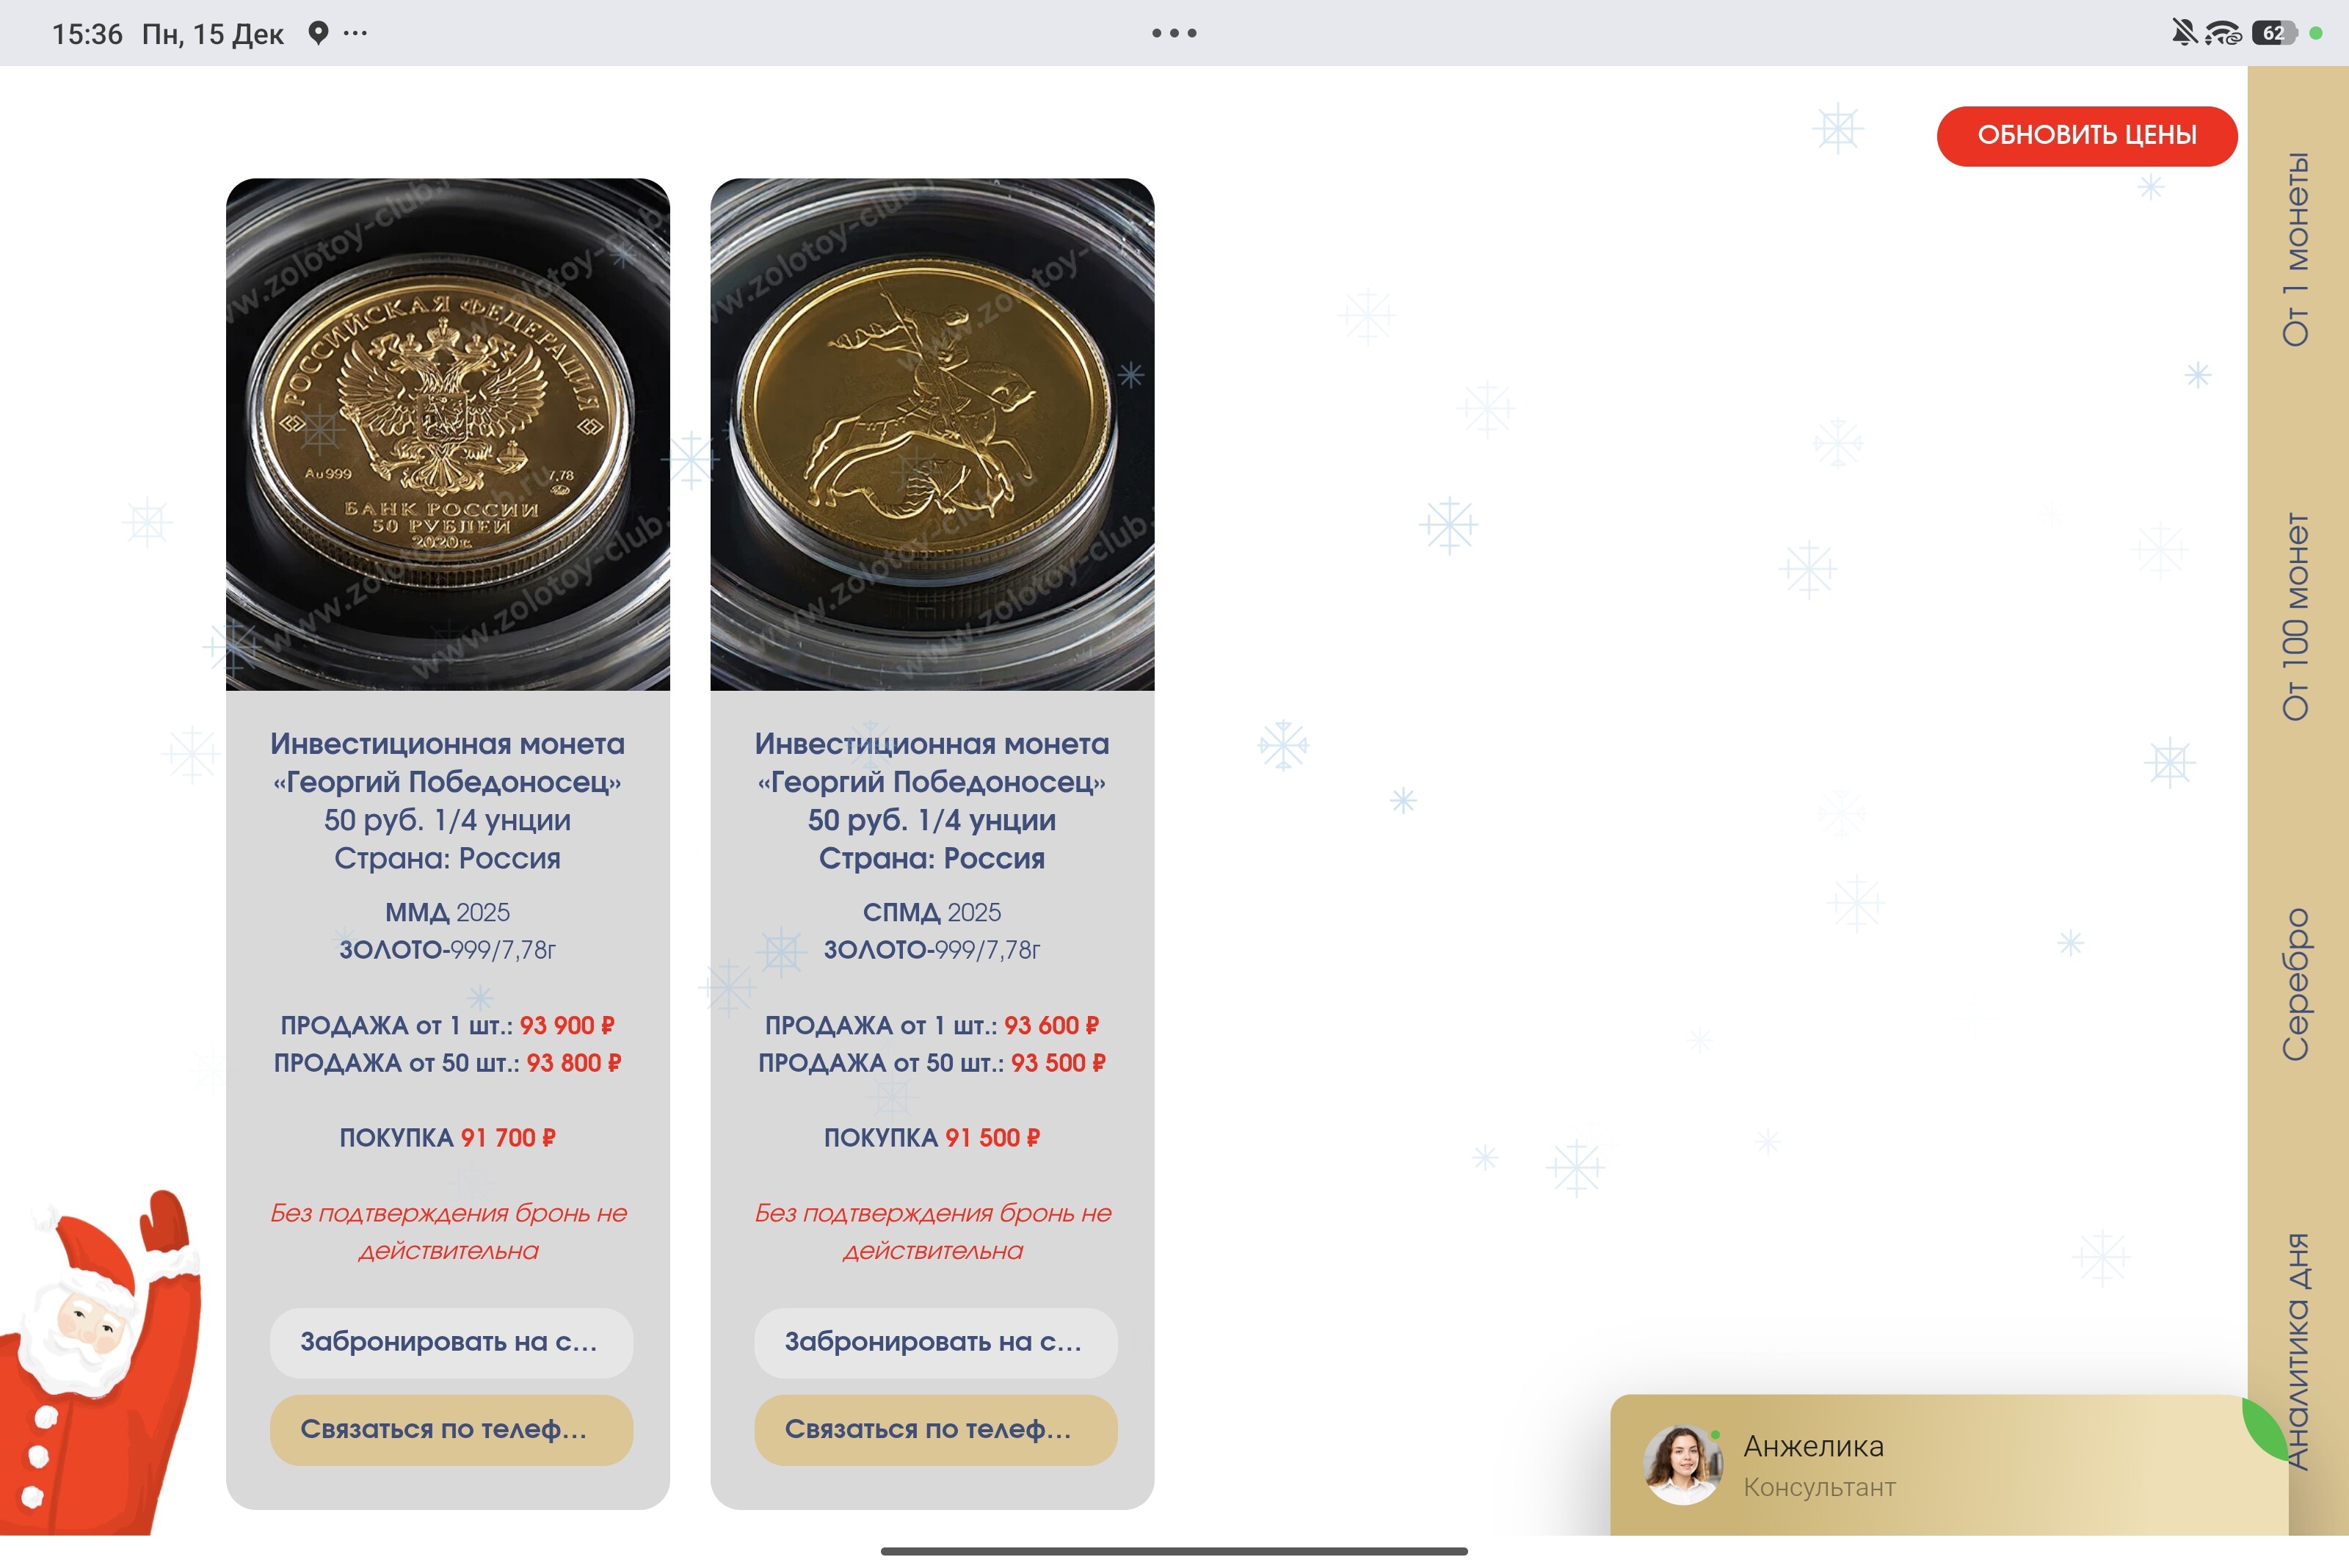Select the Серебро side tab
The width and height of the screenshot is (2349, 1568).
tap(2296, 984)
